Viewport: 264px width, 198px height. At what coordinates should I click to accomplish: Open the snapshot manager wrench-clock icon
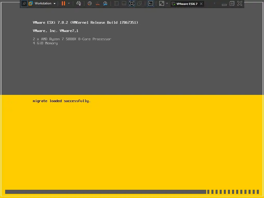point(105,3)
